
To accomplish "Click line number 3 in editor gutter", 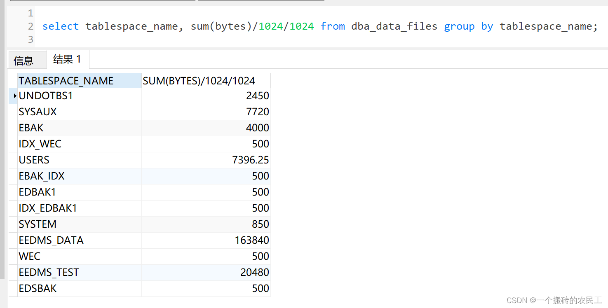I will tap(30, 40).
